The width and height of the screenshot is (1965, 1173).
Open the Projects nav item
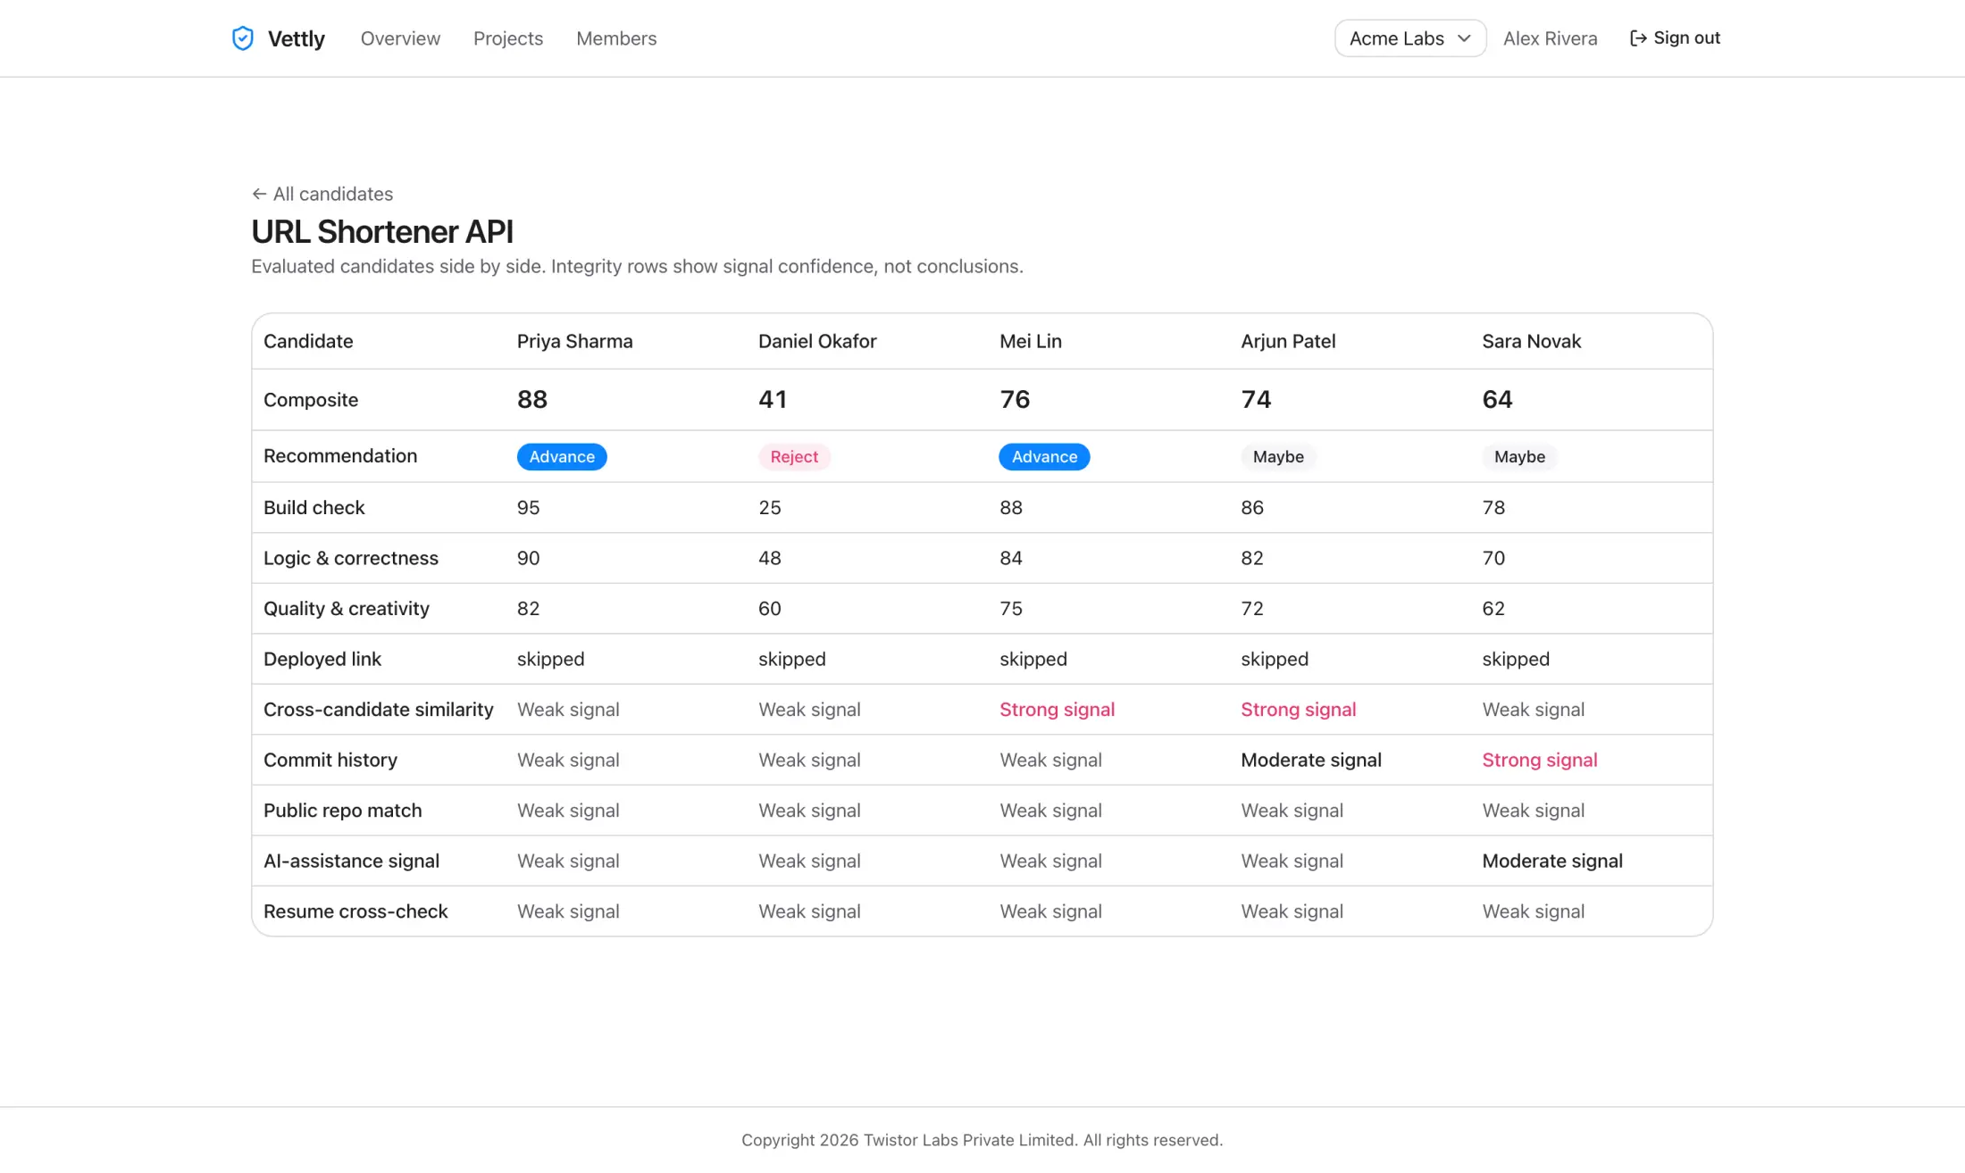tap(508, 38)
